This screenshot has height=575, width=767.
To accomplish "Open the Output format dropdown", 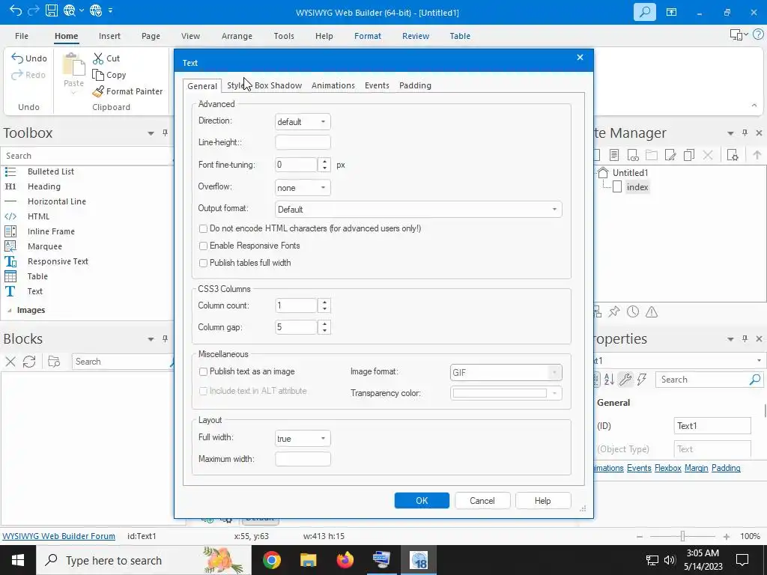I will pyautogui.click(x=418, y=210).
